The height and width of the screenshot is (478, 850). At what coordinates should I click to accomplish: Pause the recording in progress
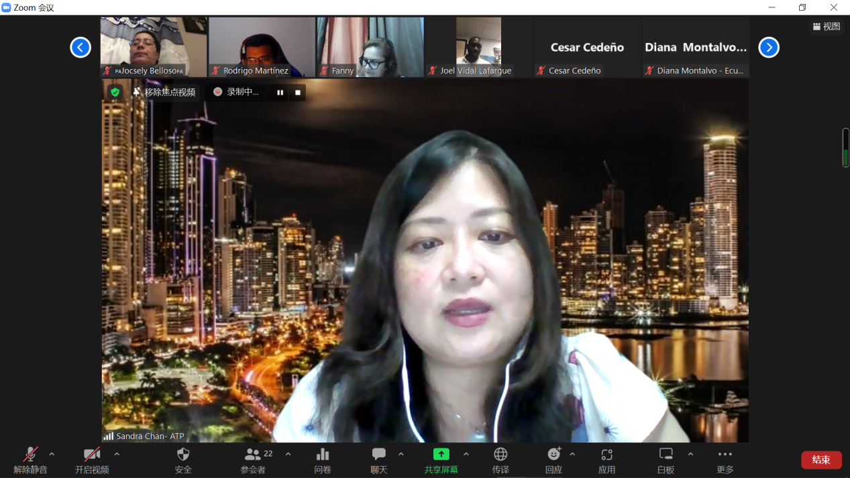pyautogui.click(x=280, y=93)
